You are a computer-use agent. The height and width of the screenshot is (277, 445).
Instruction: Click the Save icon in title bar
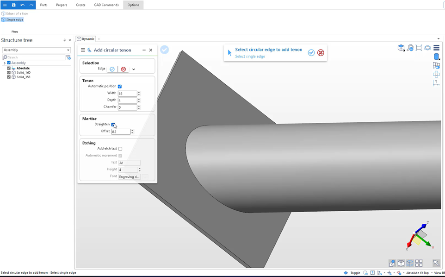[x=13, y=5]
